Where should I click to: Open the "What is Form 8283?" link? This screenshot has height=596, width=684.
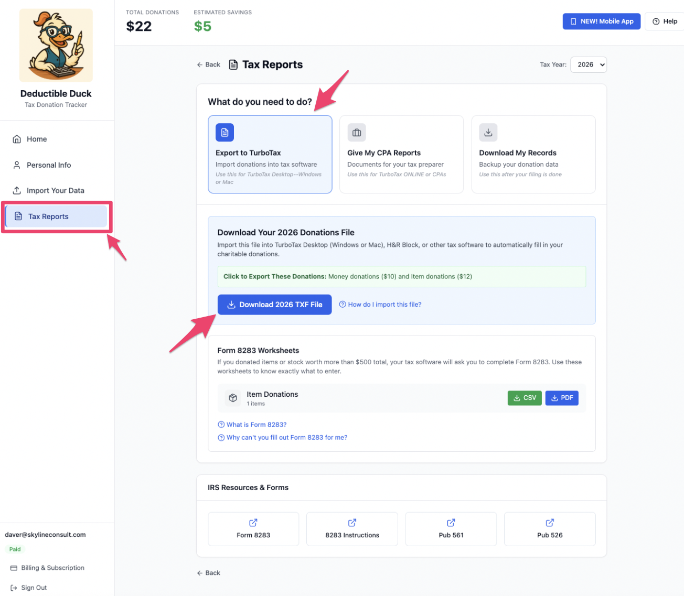pos(256,425)
